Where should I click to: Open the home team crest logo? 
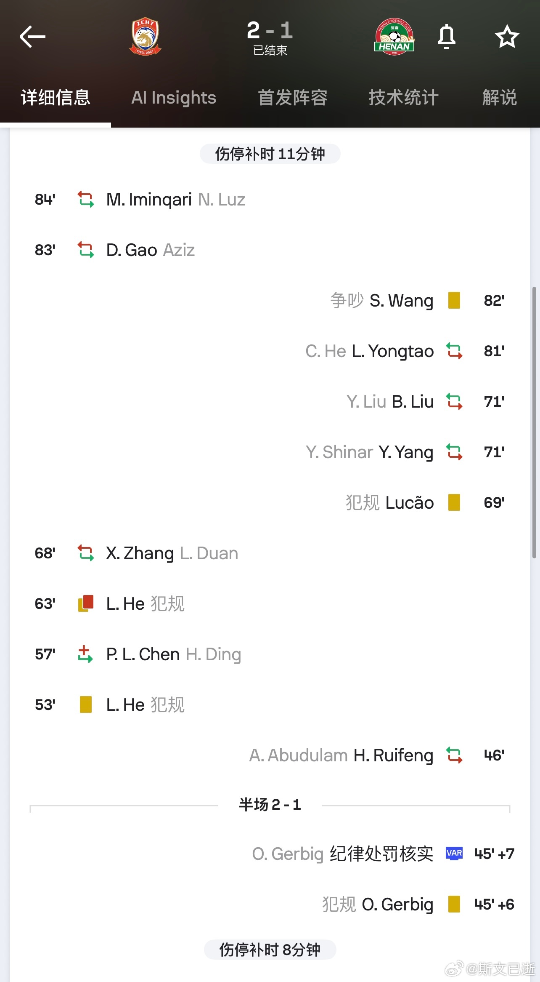[x=145, y=36]
